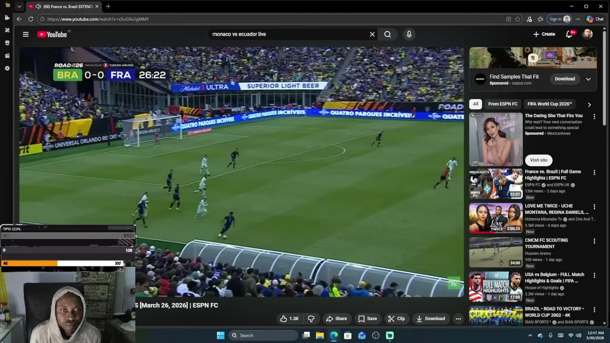Screen dimensions: 610x343
Task: Open Copilot Chat in the browser
Action: point(595,19)
